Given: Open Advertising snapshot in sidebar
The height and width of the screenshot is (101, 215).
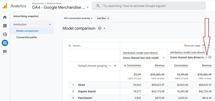Looking at the screenshot, I should pyautogui.click(x=26, y=16).
